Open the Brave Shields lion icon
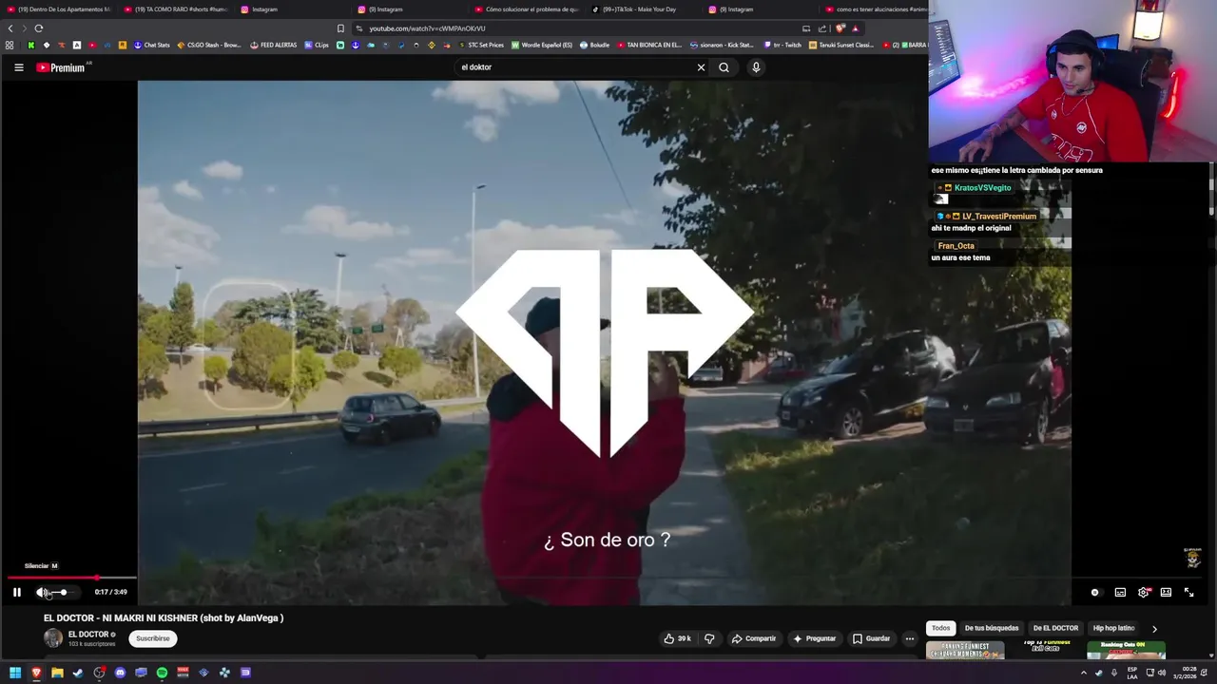This screenshot has height=684, width=1217. 840,28
